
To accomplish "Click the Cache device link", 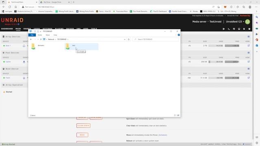I will tap(8, 62).
